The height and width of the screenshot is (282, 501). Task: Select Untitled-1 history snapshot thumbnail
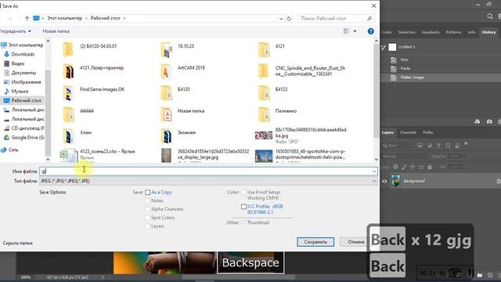pos(392,47)
